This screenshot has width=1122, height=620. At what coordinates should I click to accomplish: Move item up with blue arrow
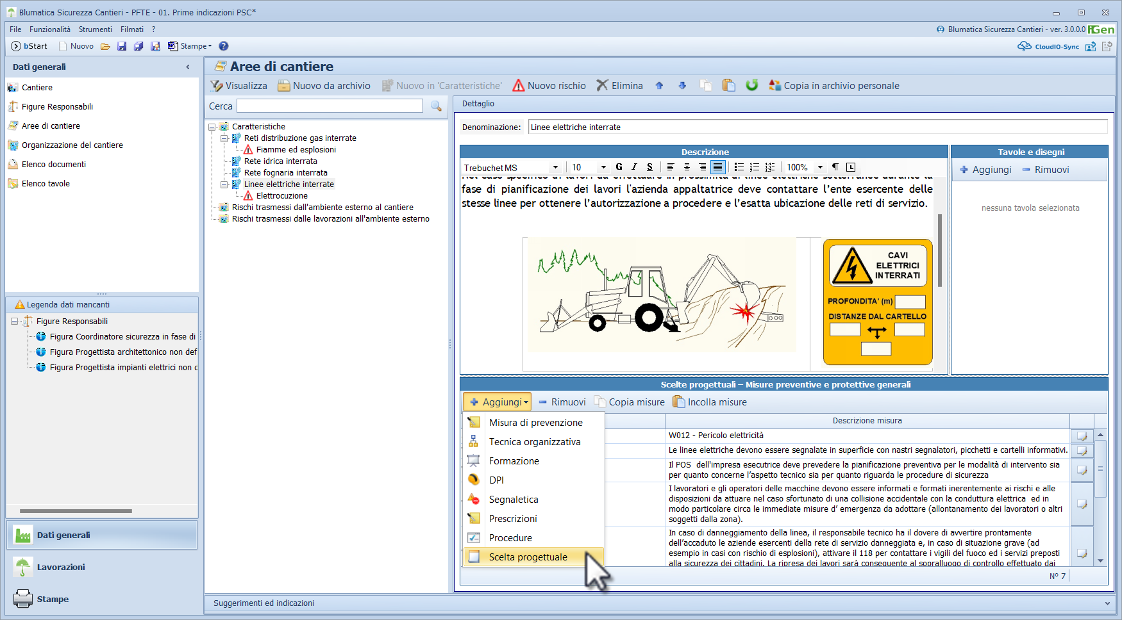(659, 85)
